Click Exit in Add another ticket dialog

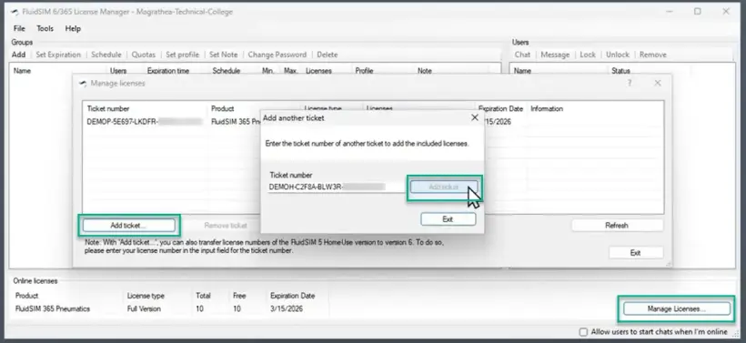point(449,219)
